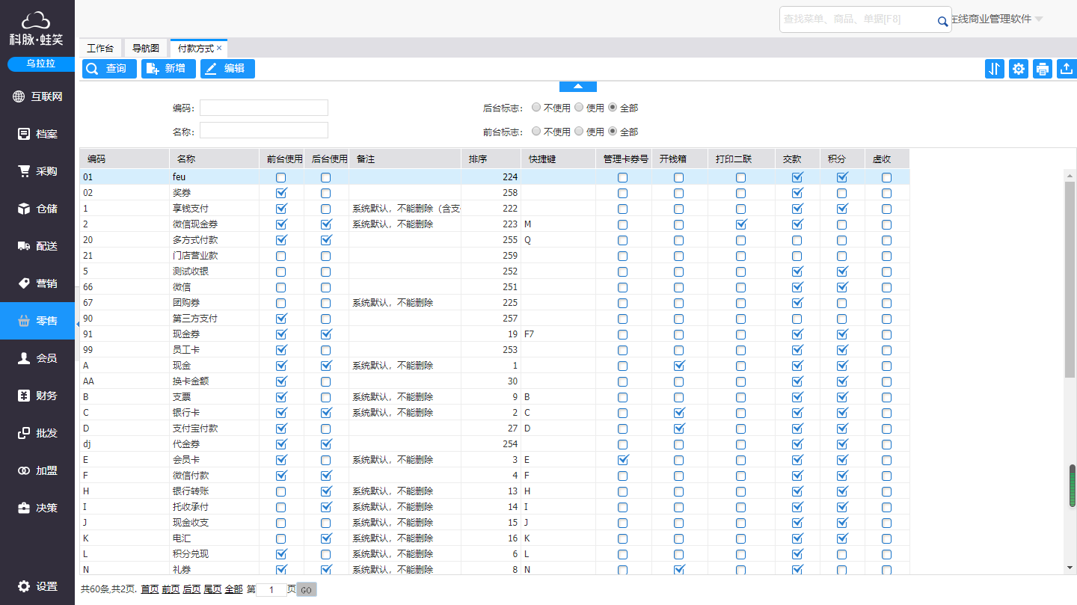Viewport: 1077px width, 605px height.
Task: Go to 尾页 in pagination
Action: click(212, 589)
